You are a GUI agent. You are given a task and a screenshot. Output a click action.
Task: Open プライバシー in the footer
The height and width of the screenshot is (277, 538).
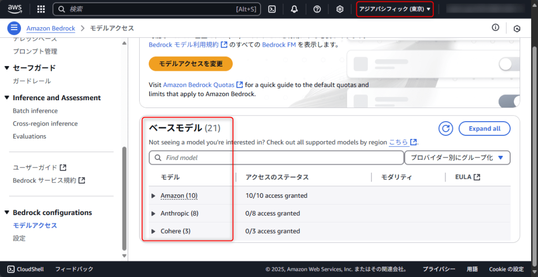tap(439, 269)
